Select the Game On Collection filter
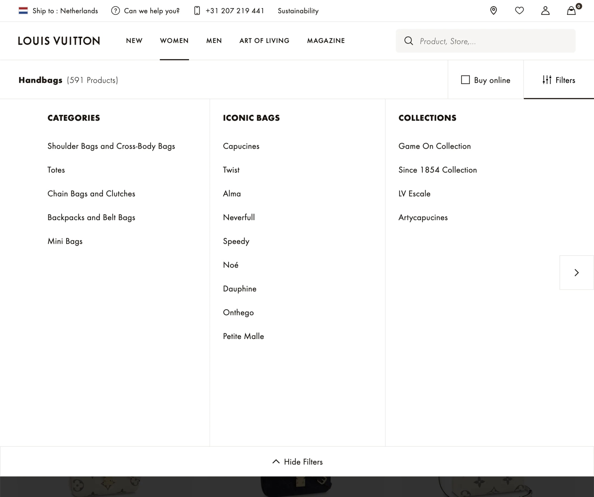Viewport: 594px width, 497px height. click(434, 146)
